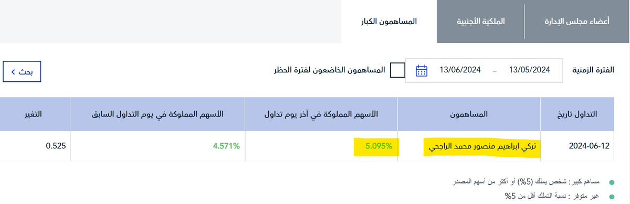The image size is (630, 204).
Task: Click the 0.525 change value
Action: [x=56, y=146]
